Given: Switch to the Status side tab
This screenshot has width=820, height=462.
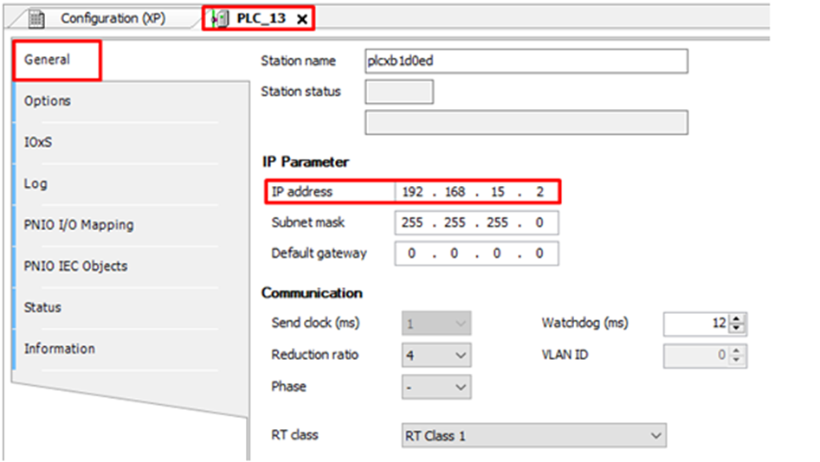Looking at the screenshot, I should click(x=42, y=307).
